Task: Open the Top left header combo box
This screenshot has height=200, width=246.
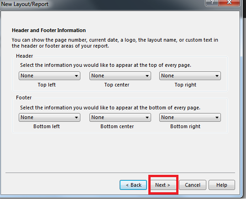Action: 49,76
